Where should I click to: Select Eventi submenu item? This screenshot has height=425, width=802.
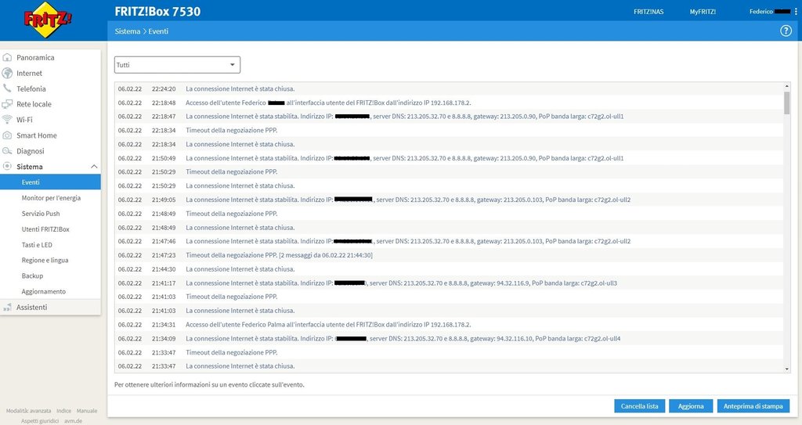pyautogui.click(x=50, y=182)
